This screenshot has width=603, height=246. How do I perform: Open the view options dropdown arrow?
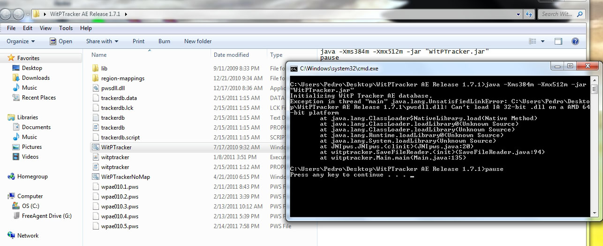[x=543, y=41]
